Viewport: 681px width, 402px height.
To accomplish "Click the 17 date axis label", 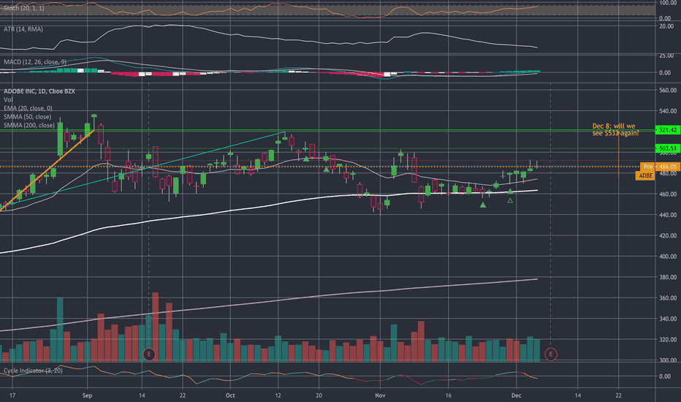I will (x=12, y=395).
